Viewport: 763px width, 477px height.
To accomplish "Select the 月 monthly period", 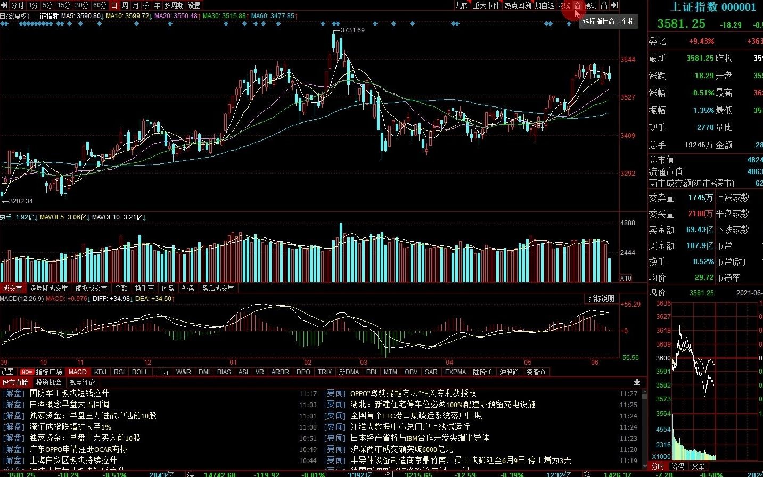I will tap(135, 5).
